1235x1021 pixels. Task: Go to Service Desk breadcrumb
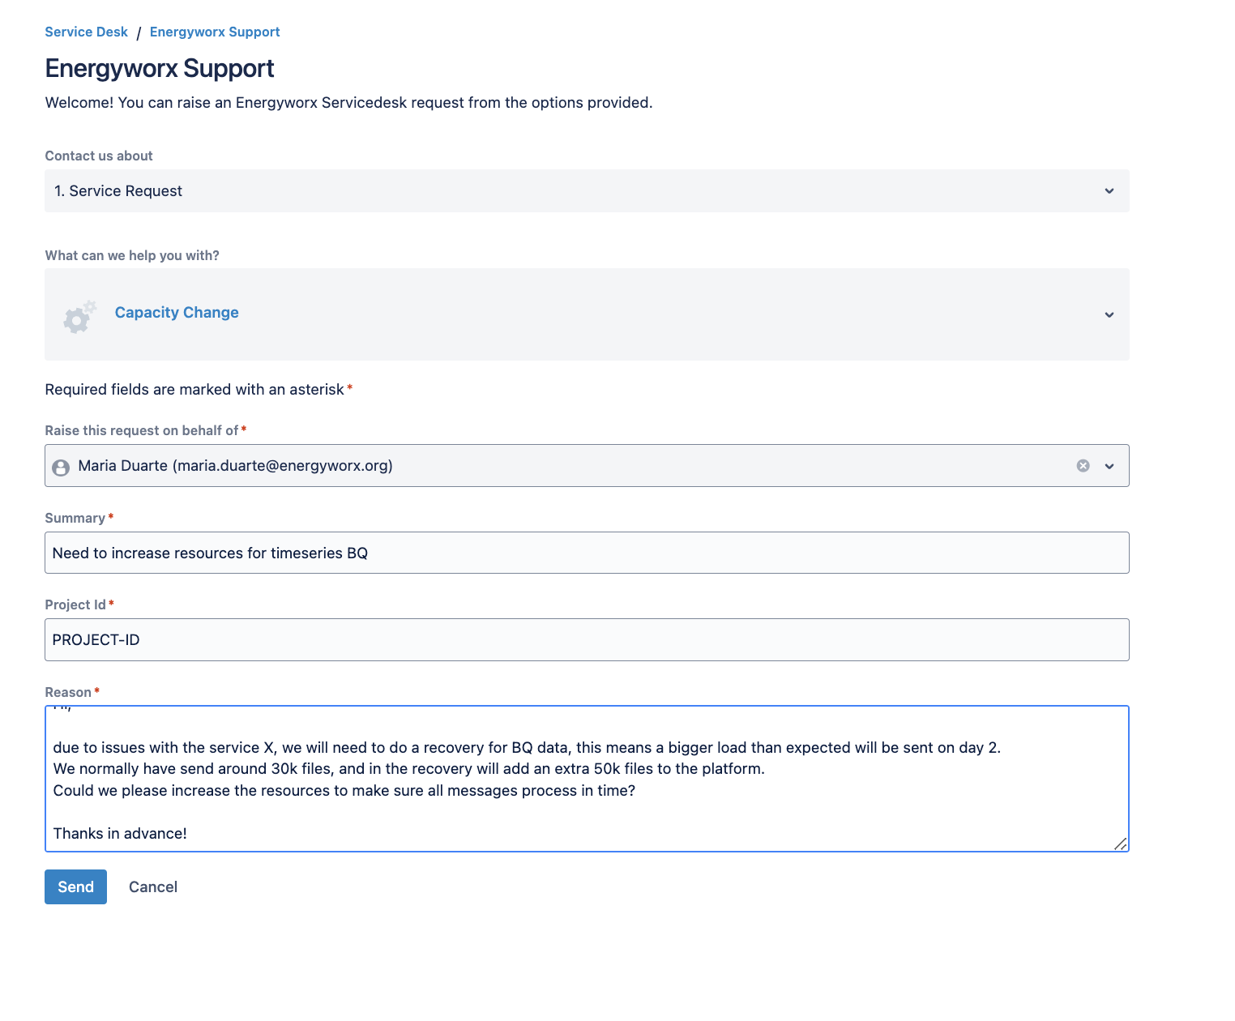(86, 32)
